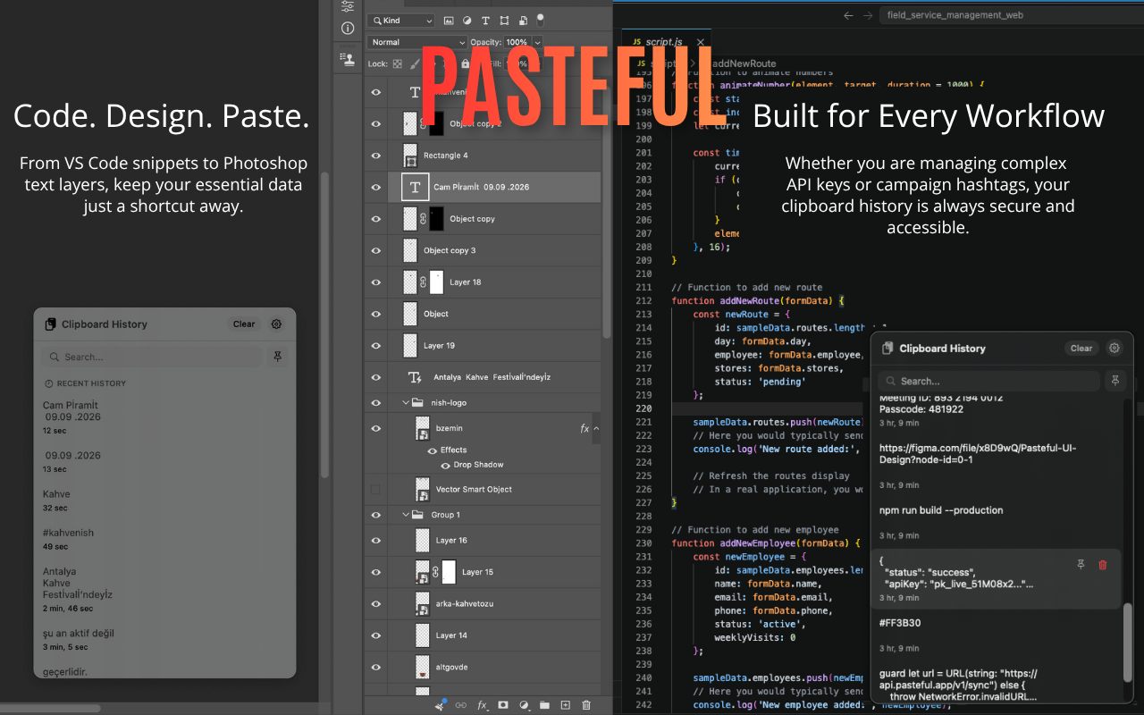Open settings gear in the left Clipboard History
1144x715 pixels.
pos(276,324)
